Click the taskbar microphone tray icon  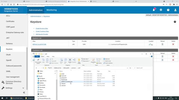[x=159, y=98]
